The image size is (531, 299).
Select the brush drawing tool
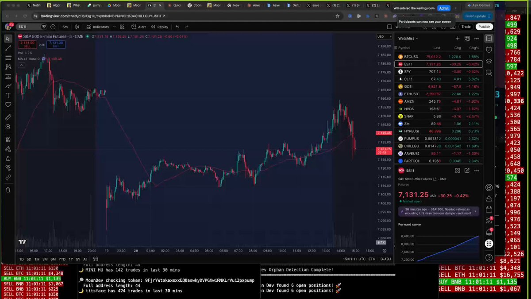coord(8,86)
